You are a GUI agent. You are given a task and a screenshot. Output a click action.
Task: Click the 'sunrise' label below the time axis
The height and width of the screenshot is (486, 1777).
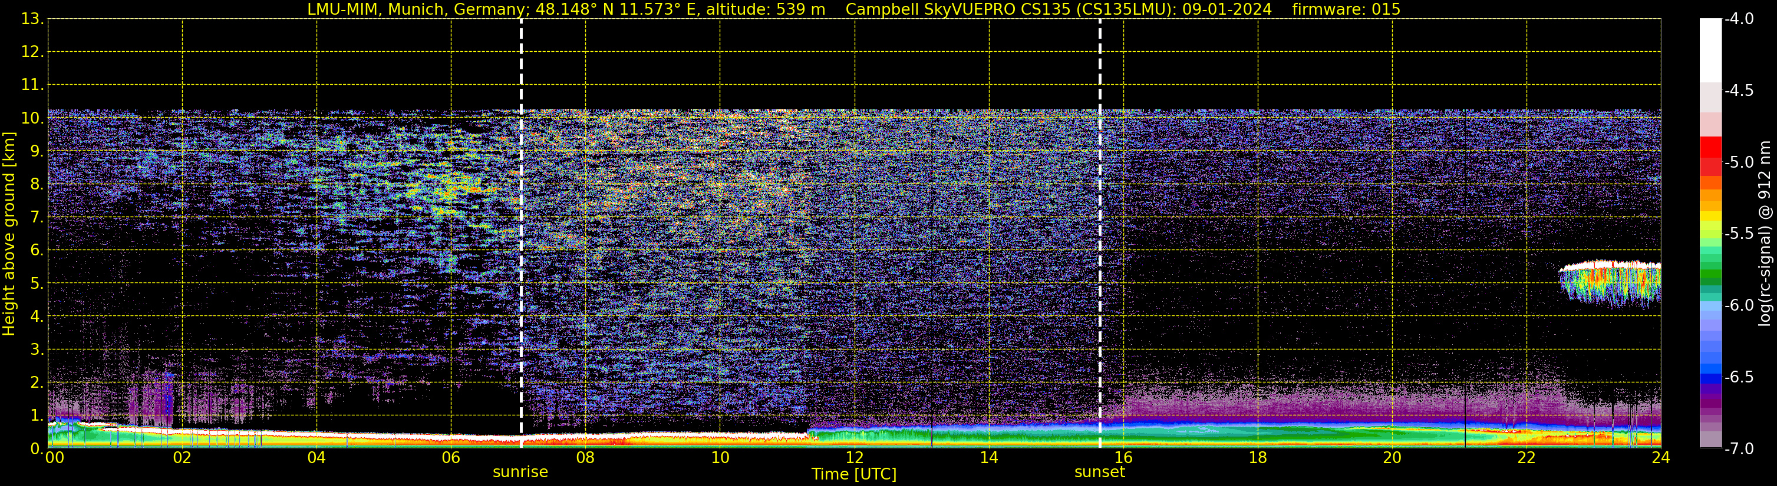520,472
